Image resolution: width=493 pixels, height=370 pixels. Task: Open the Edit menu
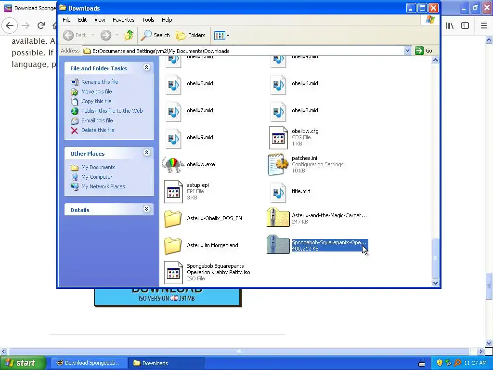(x=82, y=20)
